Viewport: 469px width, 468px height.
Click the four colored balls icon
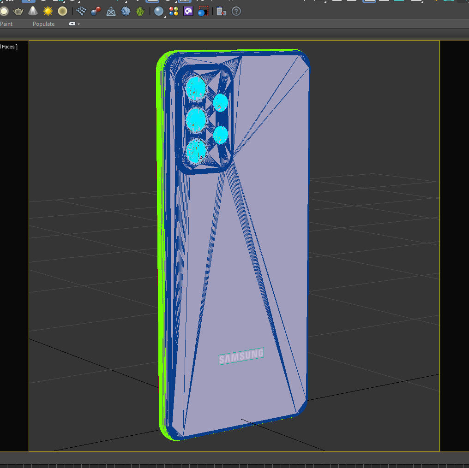coord(174,12)
